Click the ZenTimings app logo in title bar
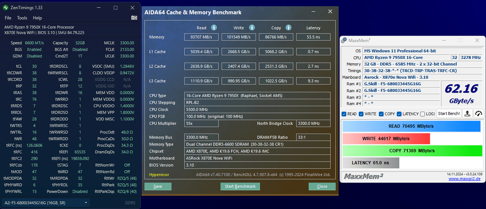The width and height of the screenshot is (486, 209). coord(5,7)
